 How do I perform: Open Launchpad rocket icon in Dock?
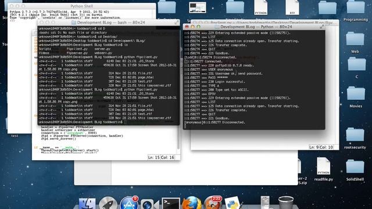click(108, 203)
